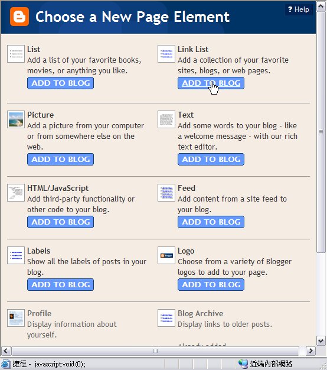Click the HTML/JavaScript thumbnail icon
The width and height of the screenshot is (327, 370).
pyautogui.click(x=16, y=193)
